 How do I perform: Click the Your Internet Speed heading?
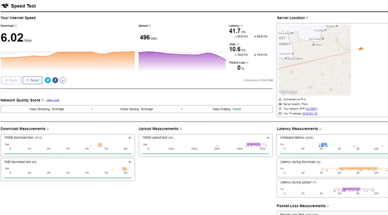18,18
